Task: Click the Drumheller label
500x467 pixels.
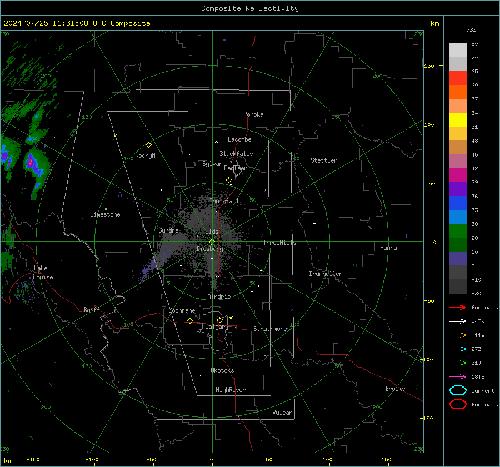Action: pyautogui.click(x=326, y=274)
